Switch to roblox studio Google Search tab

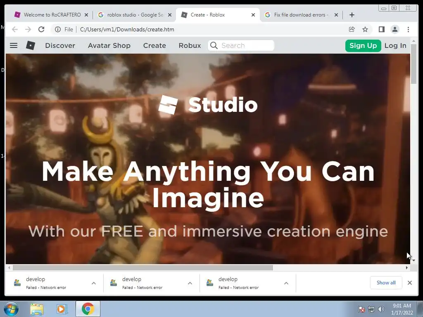point(135,15)
